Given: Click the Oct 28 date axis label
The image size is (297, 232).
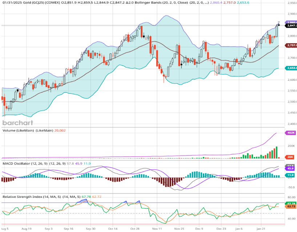Looking at the screenshot, I should click(135, 229).
